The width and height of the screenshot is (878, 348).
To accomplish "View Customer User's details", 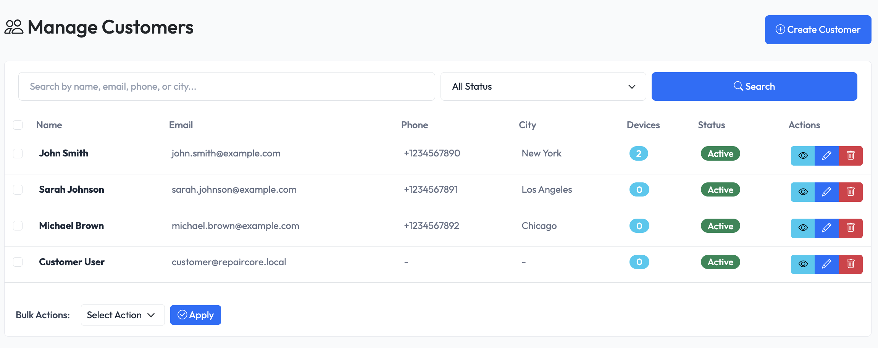I will pyautogui.click(x=803, y=264).
